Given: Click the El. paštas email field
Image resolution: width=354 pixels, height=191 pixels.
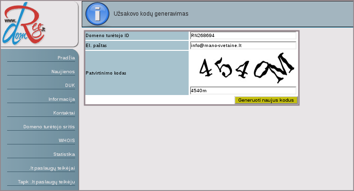Looking at the screenshot, I should click(x=243, y=46).
